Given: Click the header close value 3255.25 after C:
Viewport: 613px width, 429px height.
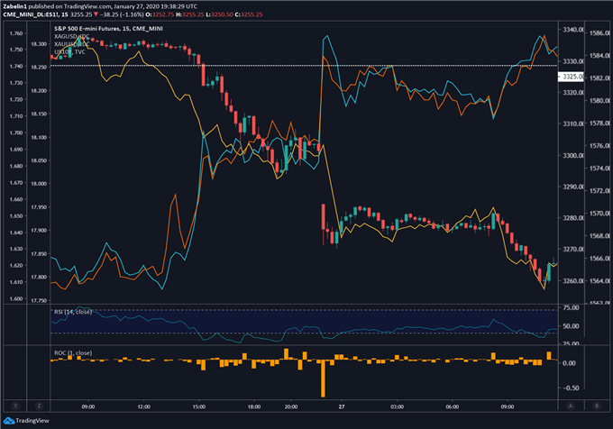Looking at the screenshot, I should 252,14.
